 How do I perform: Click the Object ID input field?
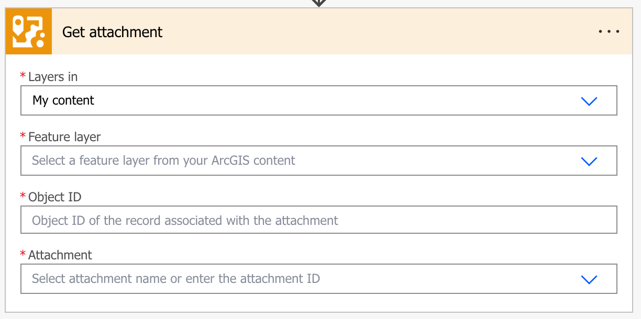tap(318, 220)
